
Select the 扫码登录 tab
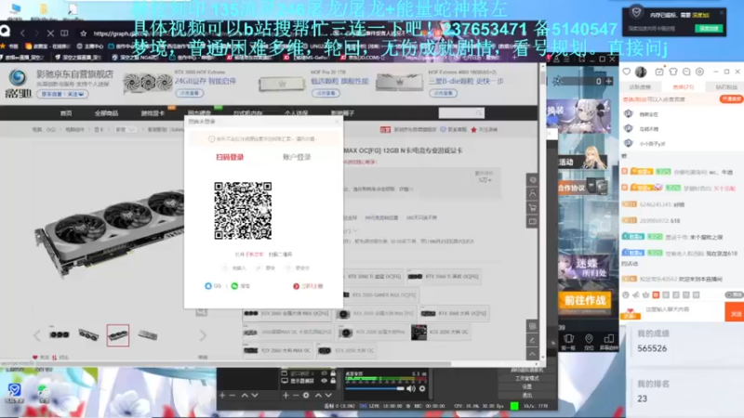[x=230, y=157]
